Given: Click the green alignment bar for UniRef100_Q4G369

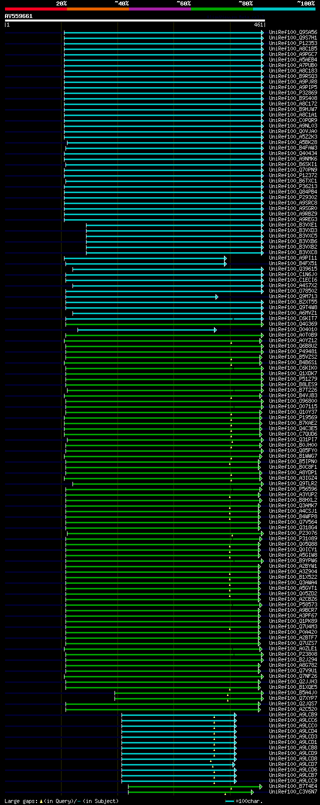Looking at the screenshot, I should pos(164,324).
